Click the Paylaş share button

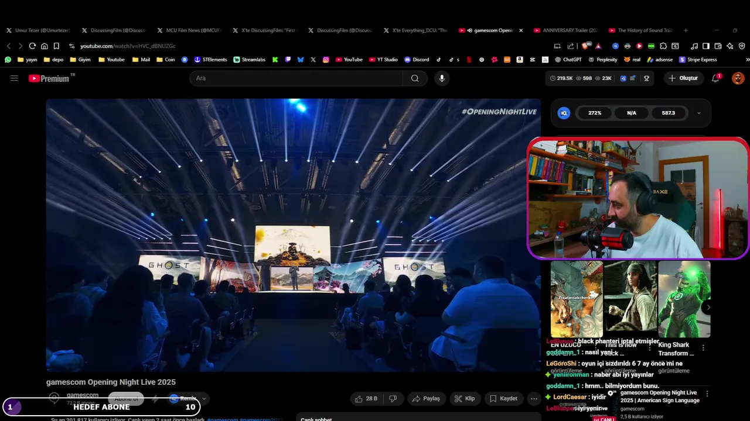coord(426,399)
